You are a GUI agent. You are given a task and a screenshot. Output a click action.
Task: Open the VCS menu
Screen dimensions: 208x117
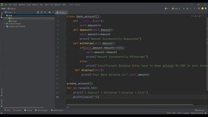[x=52, y=5]
